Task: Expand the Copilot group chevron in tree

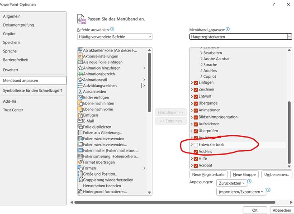Action: [201, 76]
